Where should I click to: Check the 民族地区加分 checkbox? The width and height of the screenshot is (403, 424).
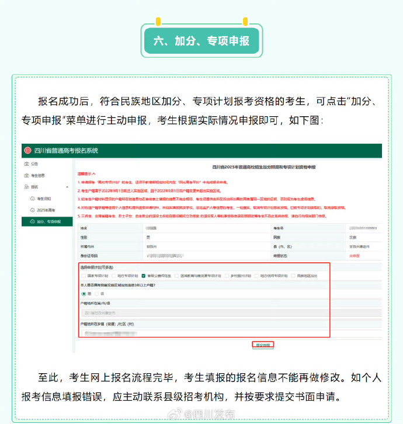[x=293, y=276]
